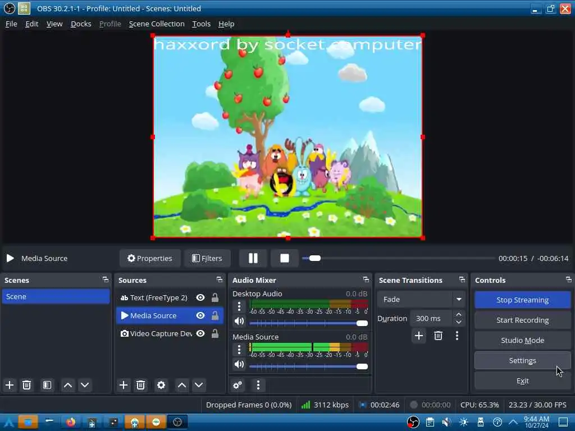Select Video Capture Device source row

[170, 333]
